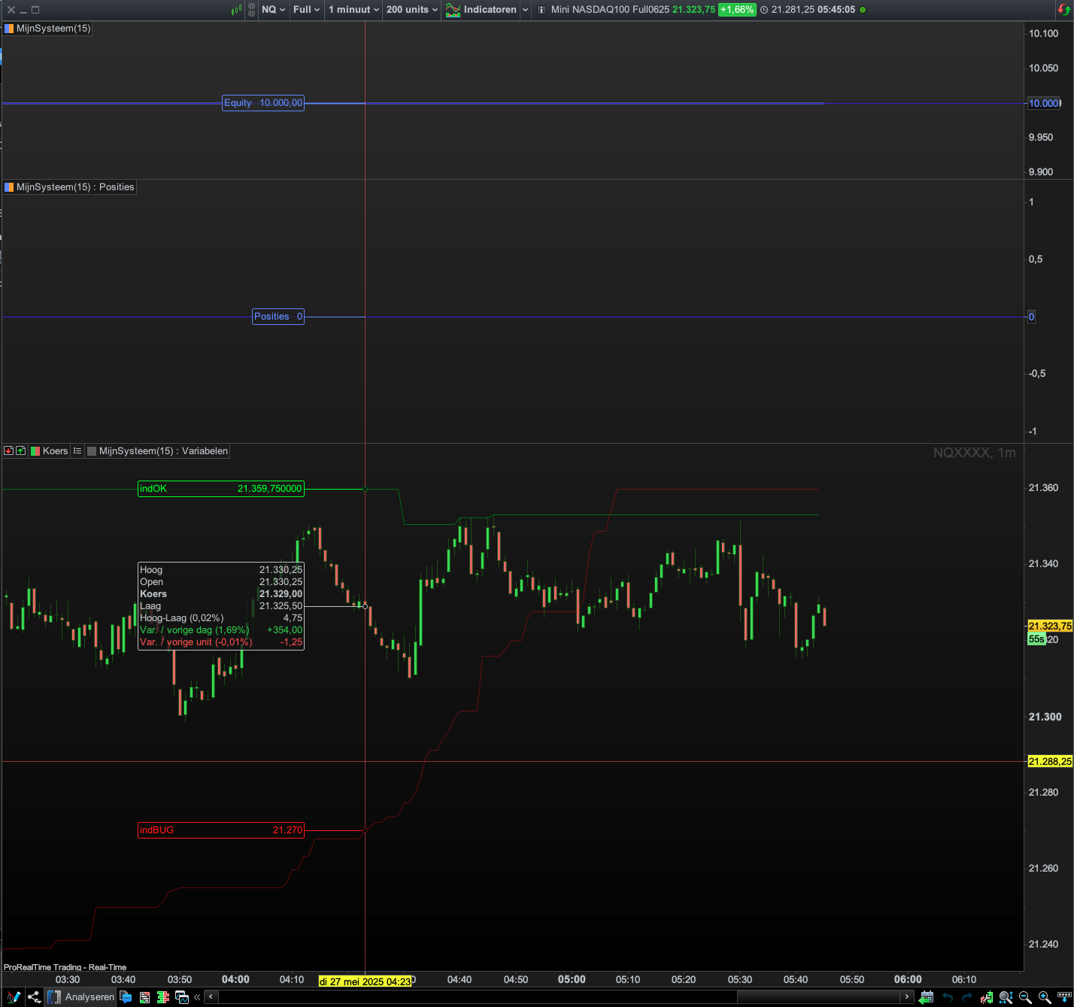Image resolution: width=1074 pixels, height=1007 pixels.
Task: Toggle the chart link group icon
Action: 251,10
